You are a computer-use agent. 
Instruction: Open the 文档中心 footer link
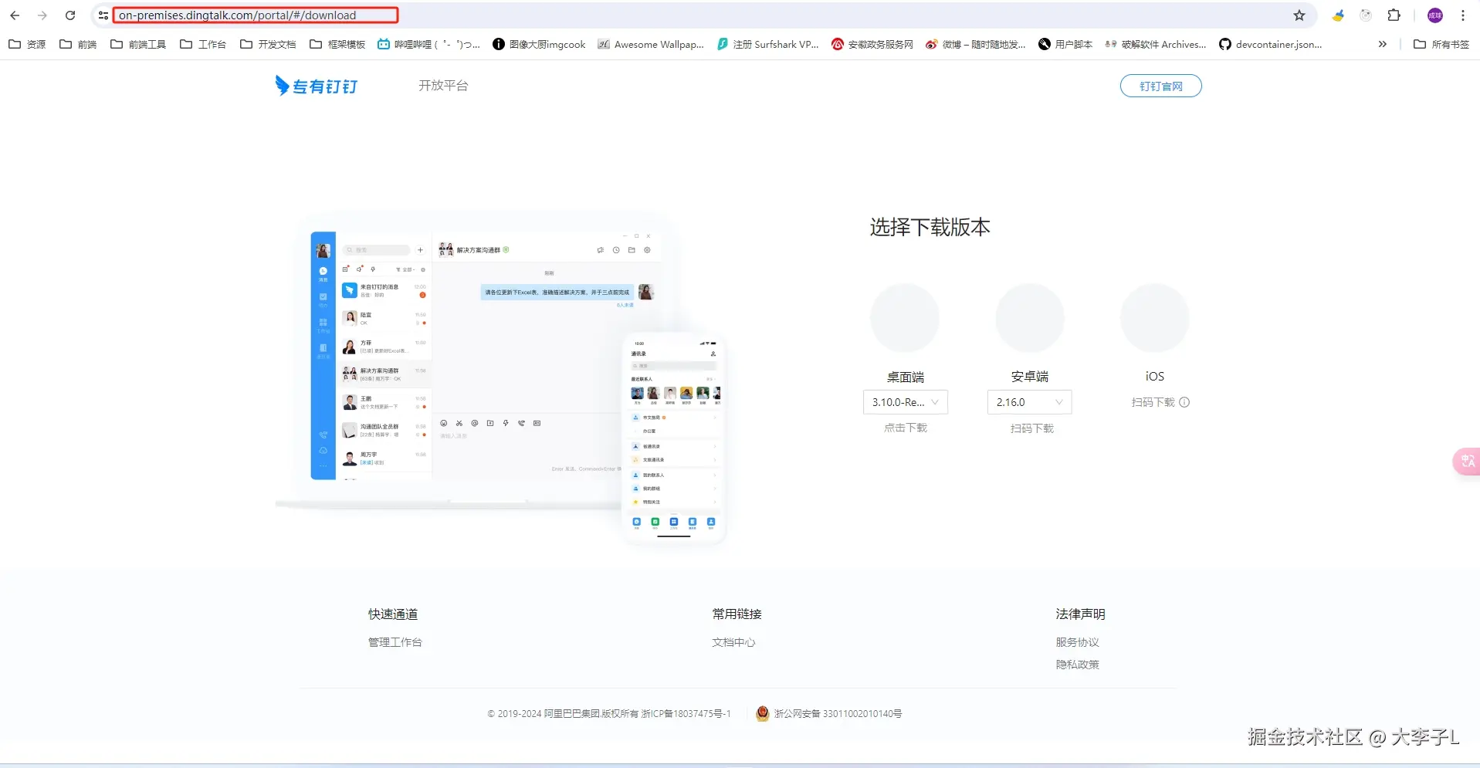(733, 642)
